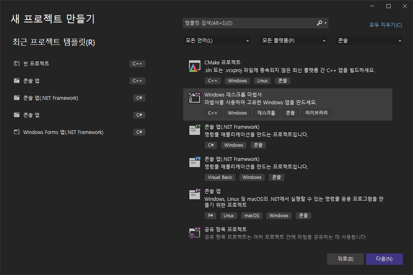413x275 pixels.
Task: Close the new project dialog window
Action: pyautogui.click(x=405, y=7)
